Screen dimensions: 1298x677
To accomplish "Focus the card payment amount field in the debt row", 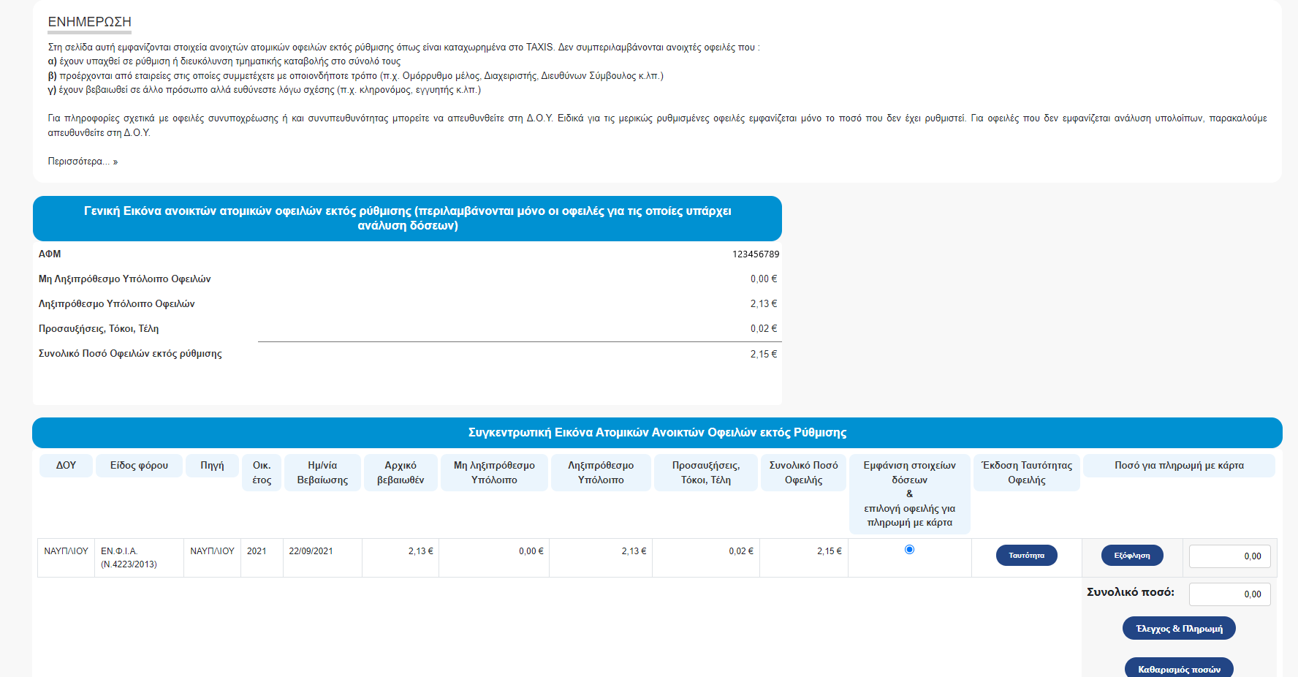I will pyautogui.click(x=1229, y=556).
